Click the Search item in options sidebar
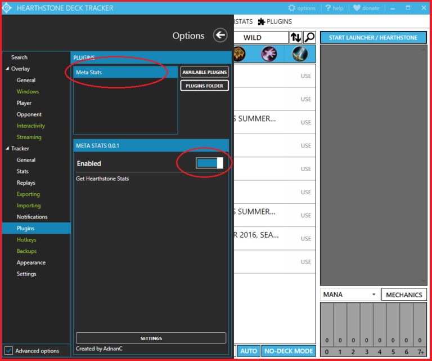 pos(19,57)
